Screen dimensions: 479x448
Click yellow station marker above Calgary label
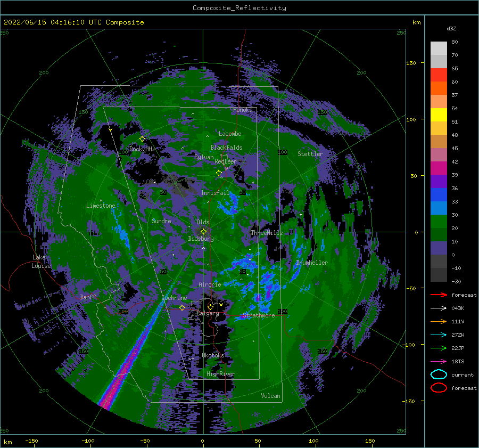(210, 307)
